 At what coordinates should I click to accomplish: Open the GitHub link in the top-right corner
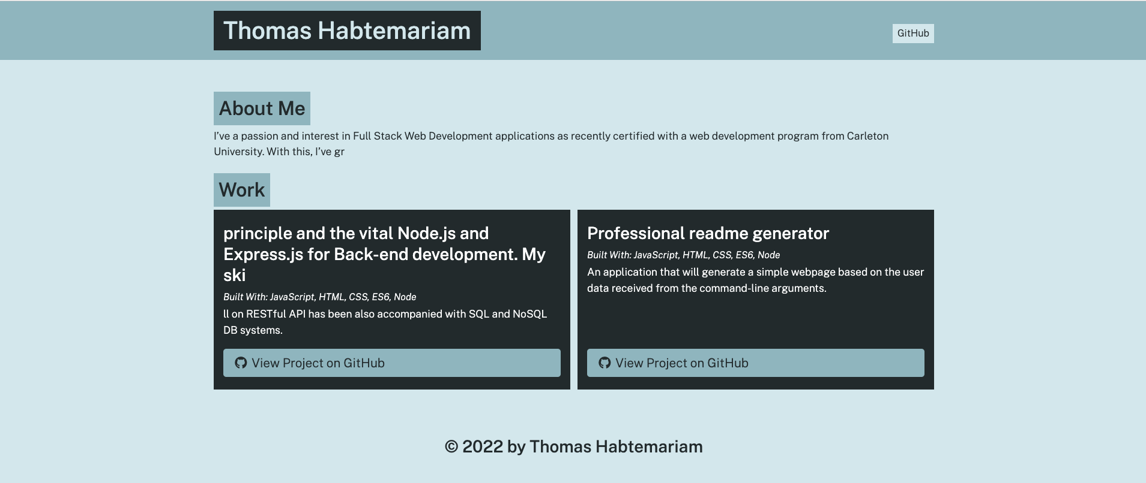(x=913, y=34)
